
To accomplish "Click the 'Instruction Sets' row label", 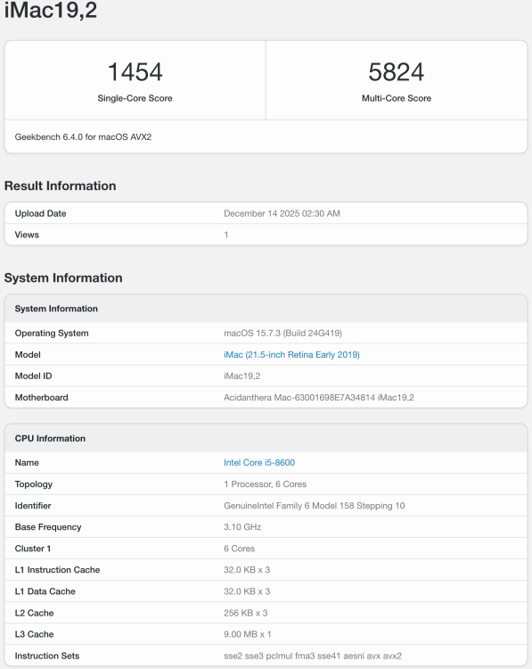I will click(x=47, y=656).
